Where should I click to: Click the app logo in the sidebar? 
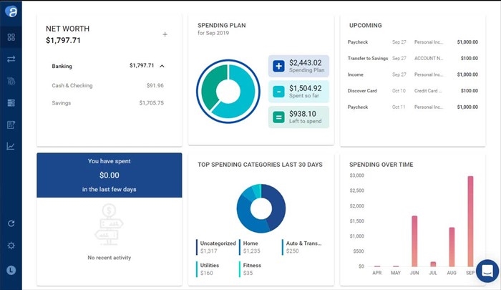(11, 13)
